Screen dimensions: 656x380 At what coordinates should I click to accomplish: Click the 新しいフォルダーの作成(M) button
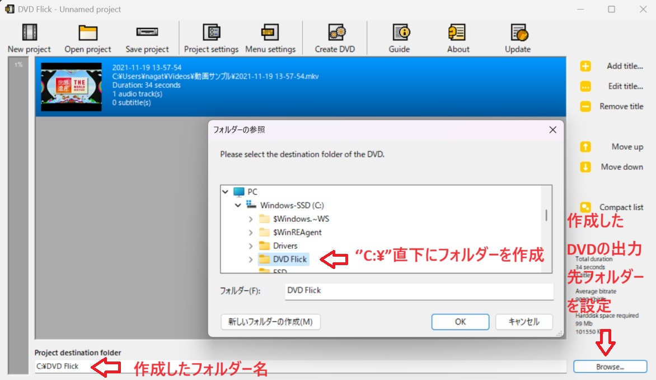pyautogui.click(x=270, y=322)
